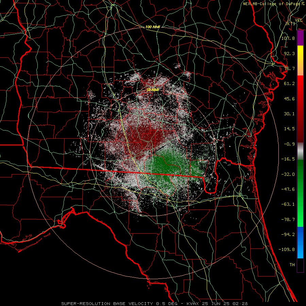Select the 107.8 velocity scale value
This screenshot has height=306, width=306.
[288, 38]
